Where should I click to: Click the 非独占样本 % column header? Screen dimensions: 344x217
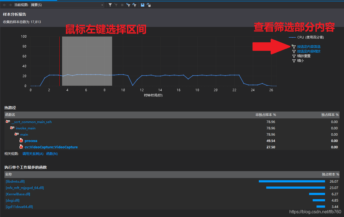[266, 115]
